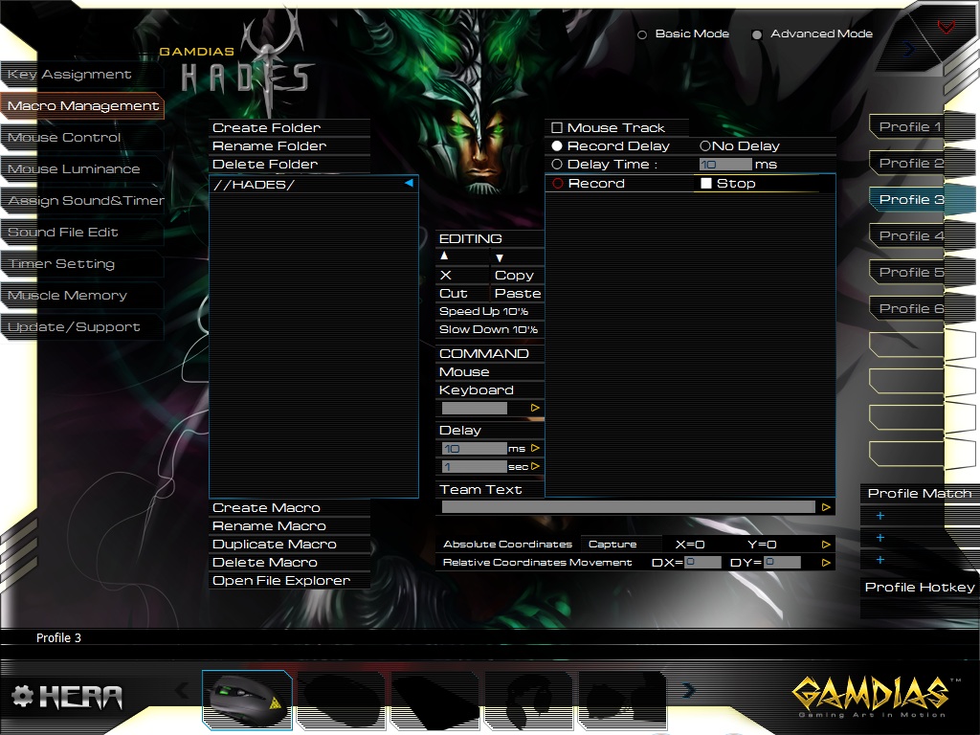980x735 pixels.
Task: Click the move up triangle under EDITING
Action: pyautogui.click(x=444, y=256)
